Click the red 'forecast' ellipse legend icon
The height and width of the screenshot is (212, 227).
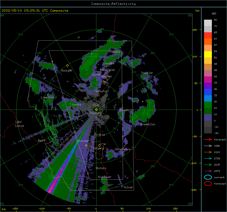(208, 184)
